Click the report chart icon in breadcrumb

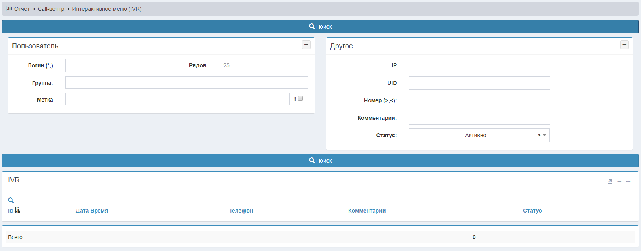click(x=9, y=9)
